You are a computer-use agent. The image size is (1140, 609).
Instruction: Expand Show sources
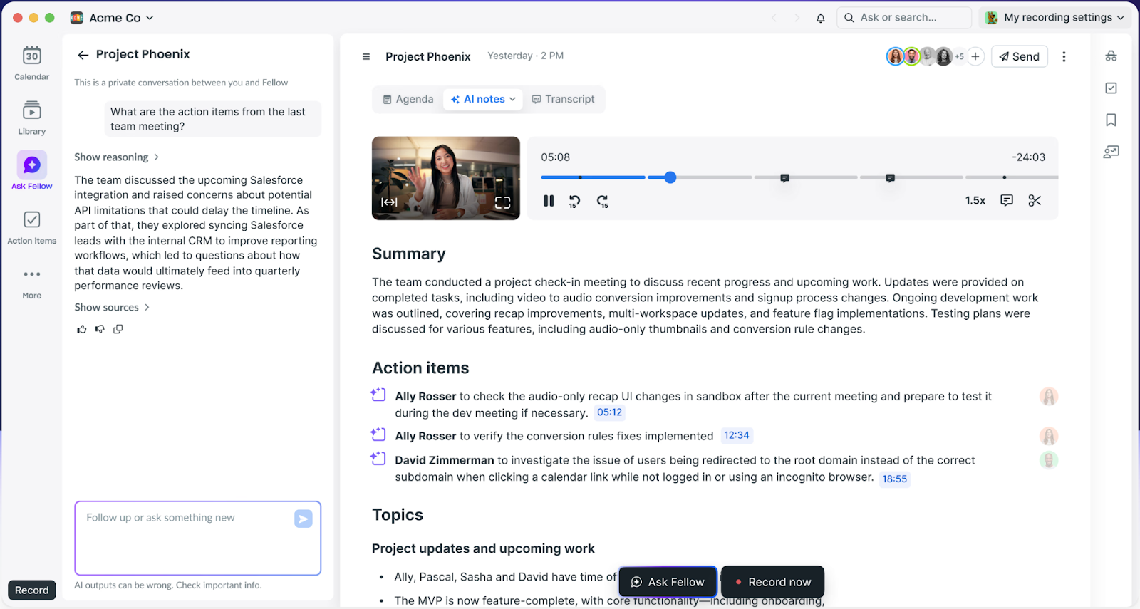click(x=112, y=308)
